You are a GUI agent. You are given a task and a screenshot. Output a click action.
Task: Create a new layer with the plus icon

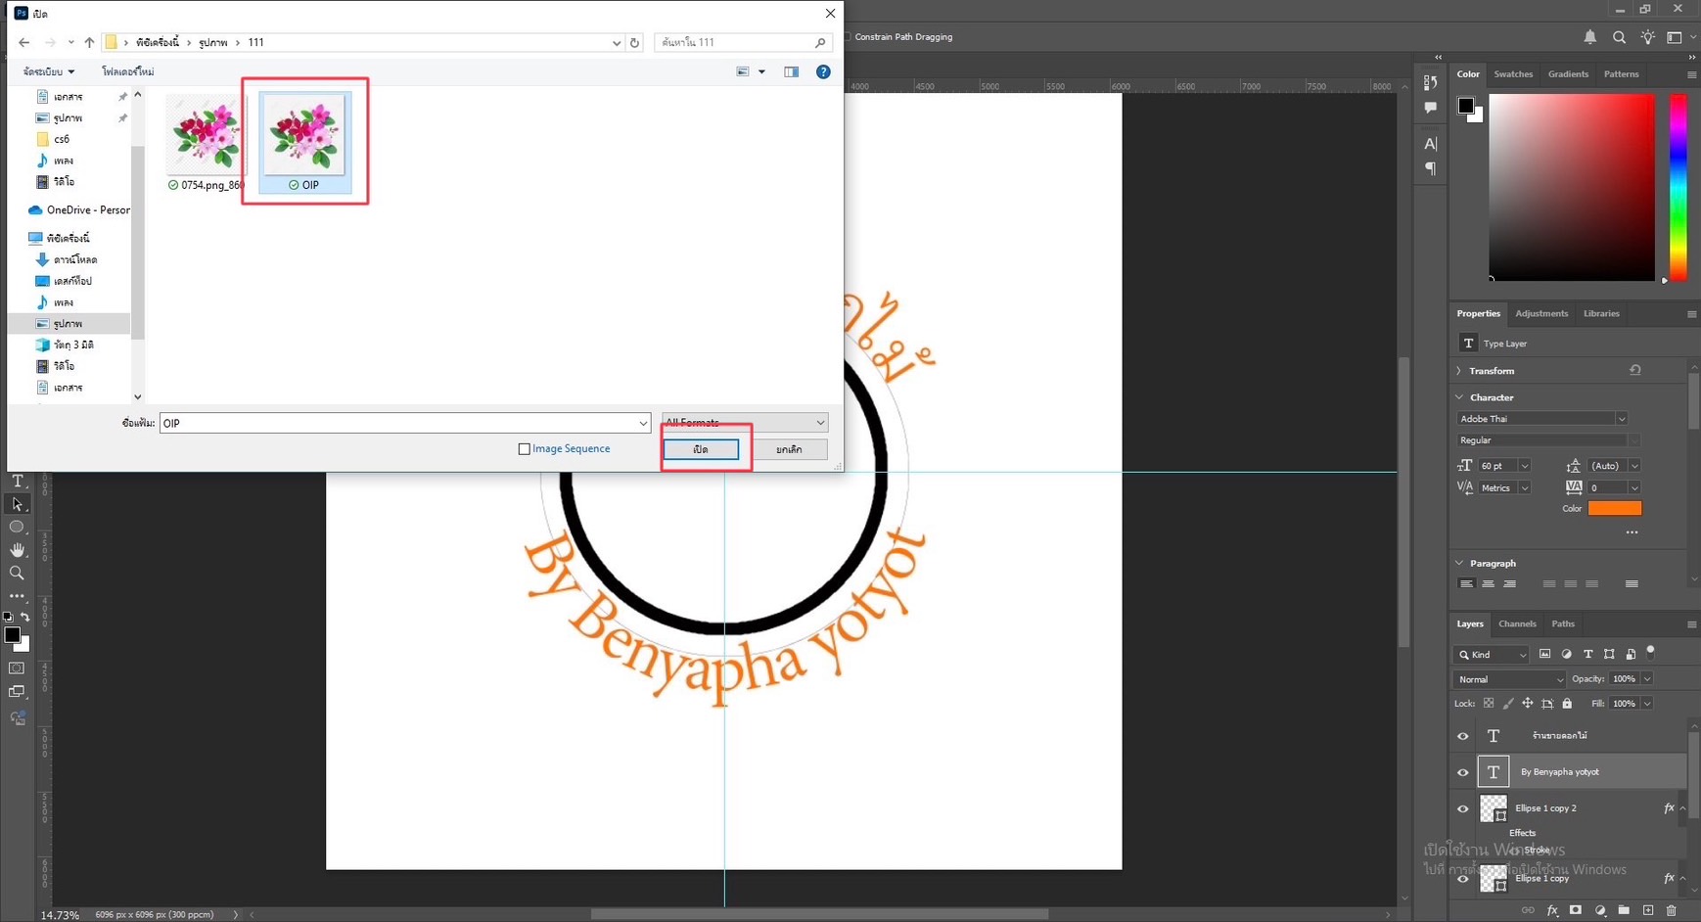1648,910
